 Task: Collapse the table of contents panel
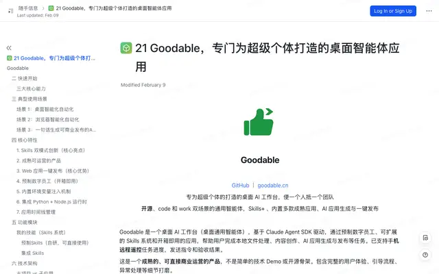[9, 48]
